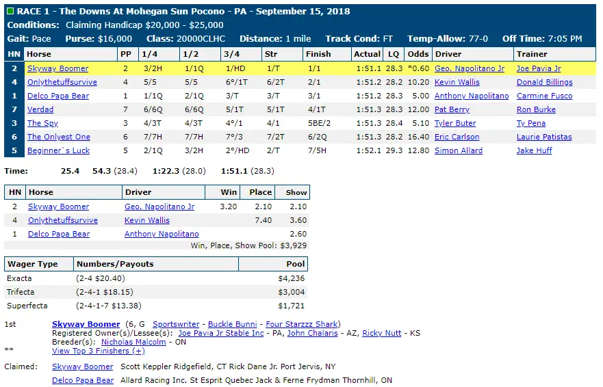The height and width of the screenshot is (387, 603).
Task: Open The Spy horse link
Action: click(42, 123)
